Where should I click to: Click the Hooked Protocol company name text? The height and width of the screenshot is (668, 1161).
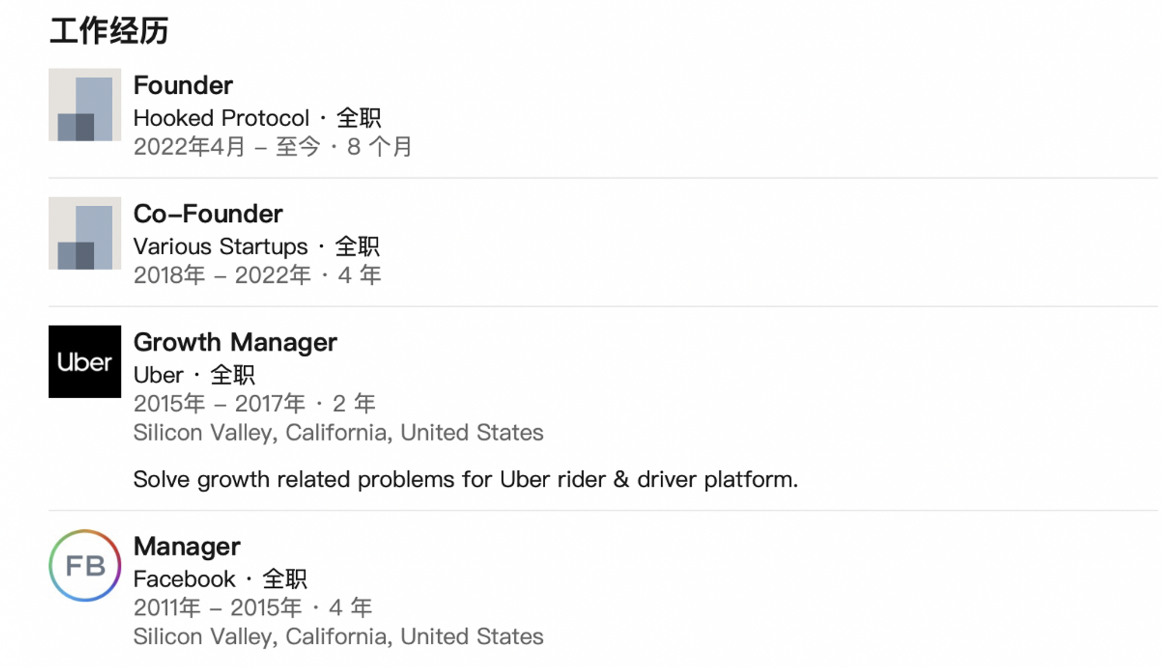coord(221,118)
